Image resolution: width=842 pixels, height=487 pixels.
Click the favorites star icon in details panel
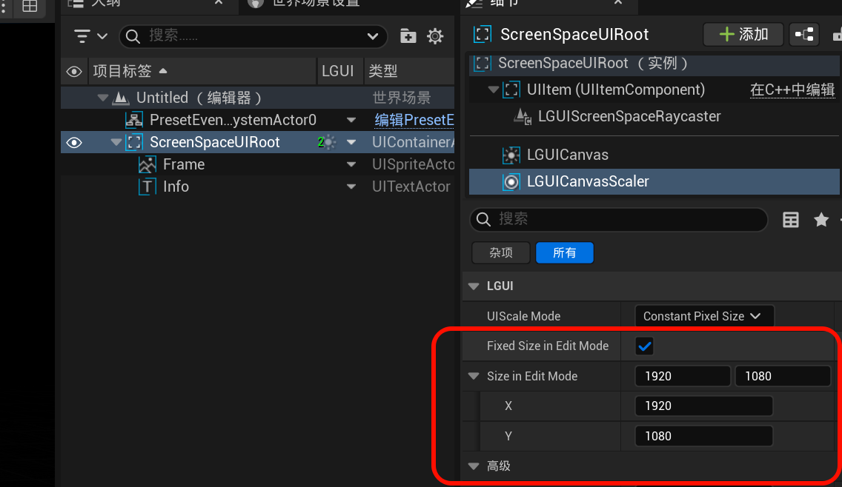click(821, 220)
